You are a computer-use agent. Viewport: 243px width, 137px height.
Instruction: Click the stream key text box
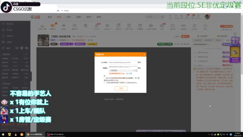(x=123, y=67)
